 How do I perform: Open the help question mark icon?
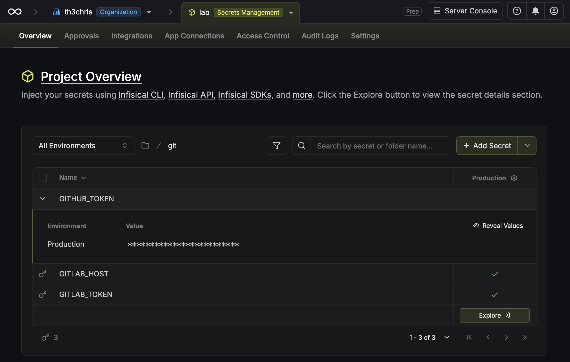click(517, 11)
